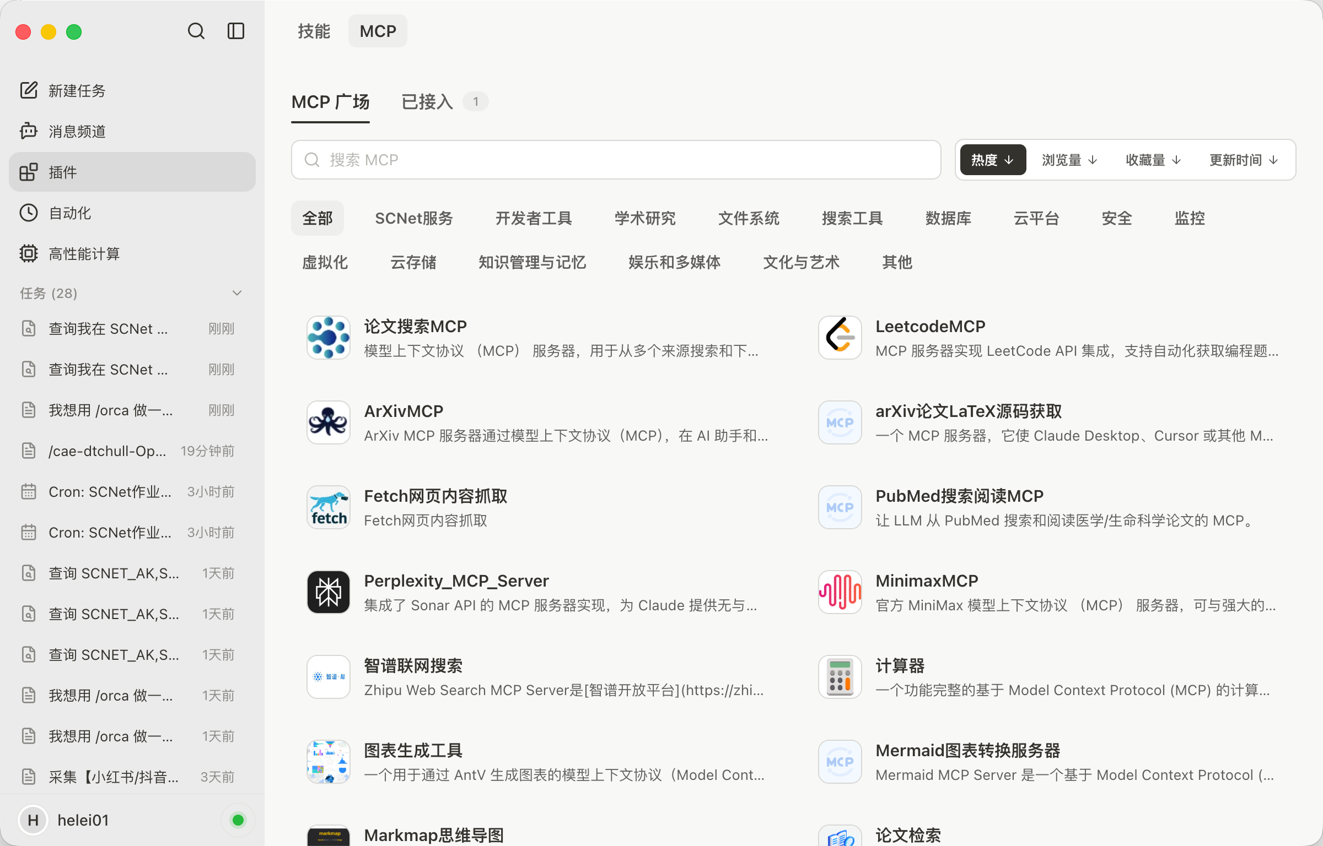The height and width of the screenshot is (846, 1323).
Task: Open the MCP 广场 tab
Action: [x=330, y=102]
